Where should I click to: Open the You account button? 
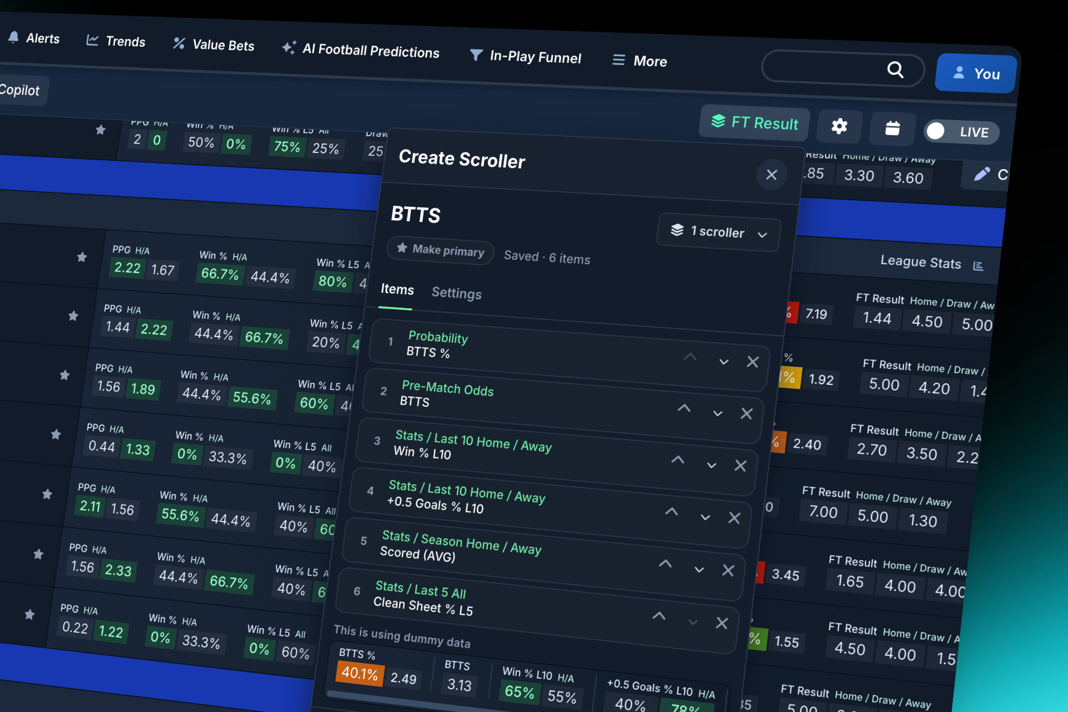pos(976,73)
